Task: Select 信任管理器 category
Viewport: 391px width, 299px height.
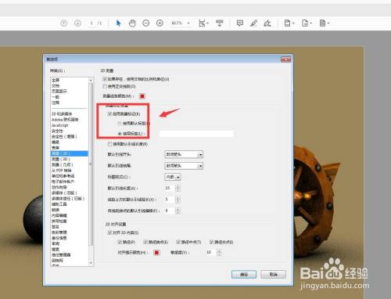Action: tap(61, 255)
